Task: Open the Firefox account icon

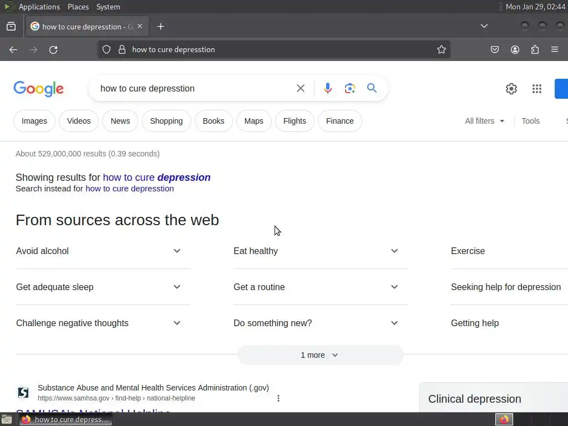Action: coord(515,49)
